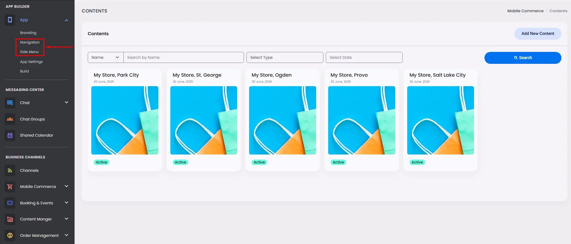Open the Side Menu item
The width and height of the screenshot is (571, 244).
pos(29,52)
